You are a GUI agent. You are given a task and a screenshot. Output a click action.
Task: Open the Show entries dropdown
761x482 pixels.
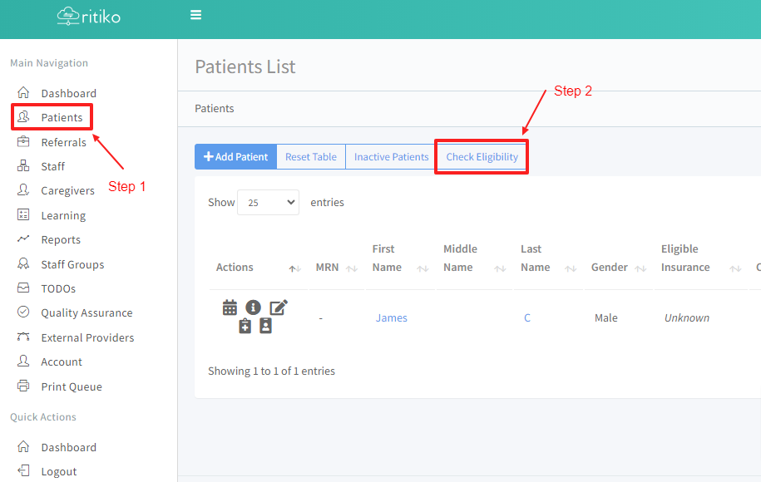268,202
